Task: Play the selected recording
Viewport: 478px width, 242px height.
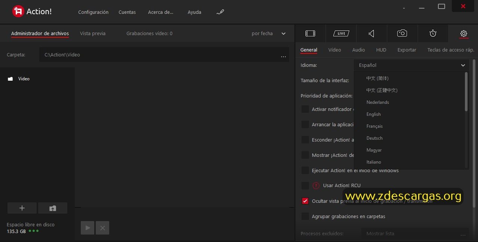Action: click(88, 228)
